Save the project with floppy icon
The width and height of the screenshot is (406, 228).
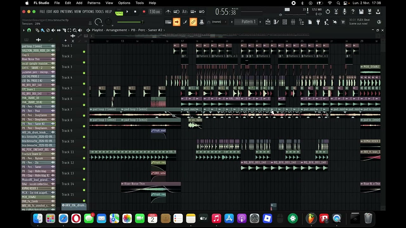point(361,12)
